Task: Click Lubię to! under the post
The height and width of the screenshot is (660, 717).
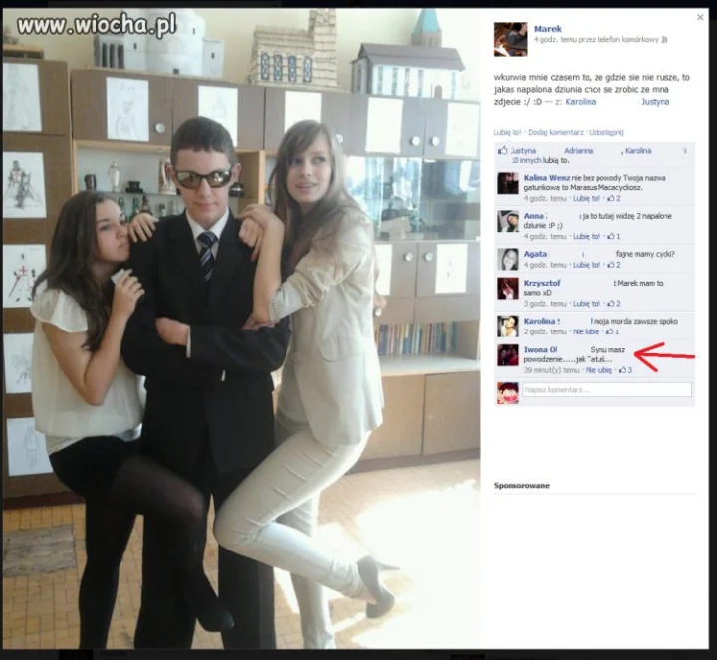Action: click(507, 133)
